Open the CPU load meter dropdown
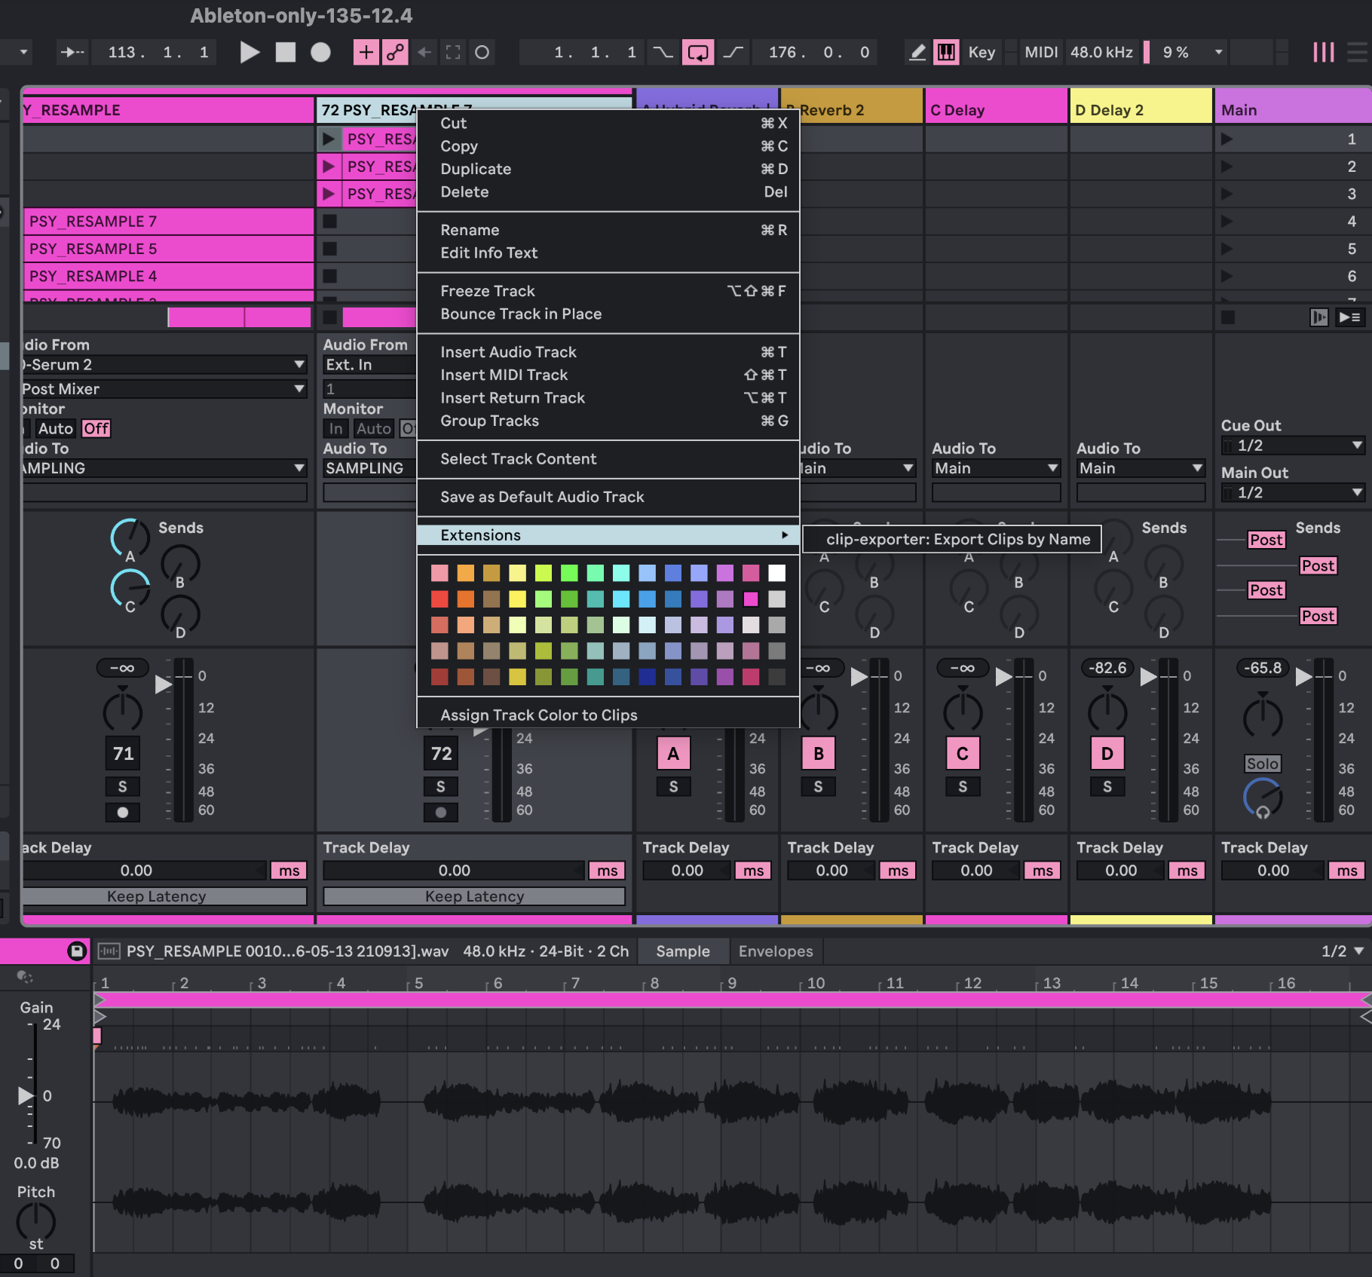The image size is (1372, 1277). pyautogui.click(x=1218, y=52)
